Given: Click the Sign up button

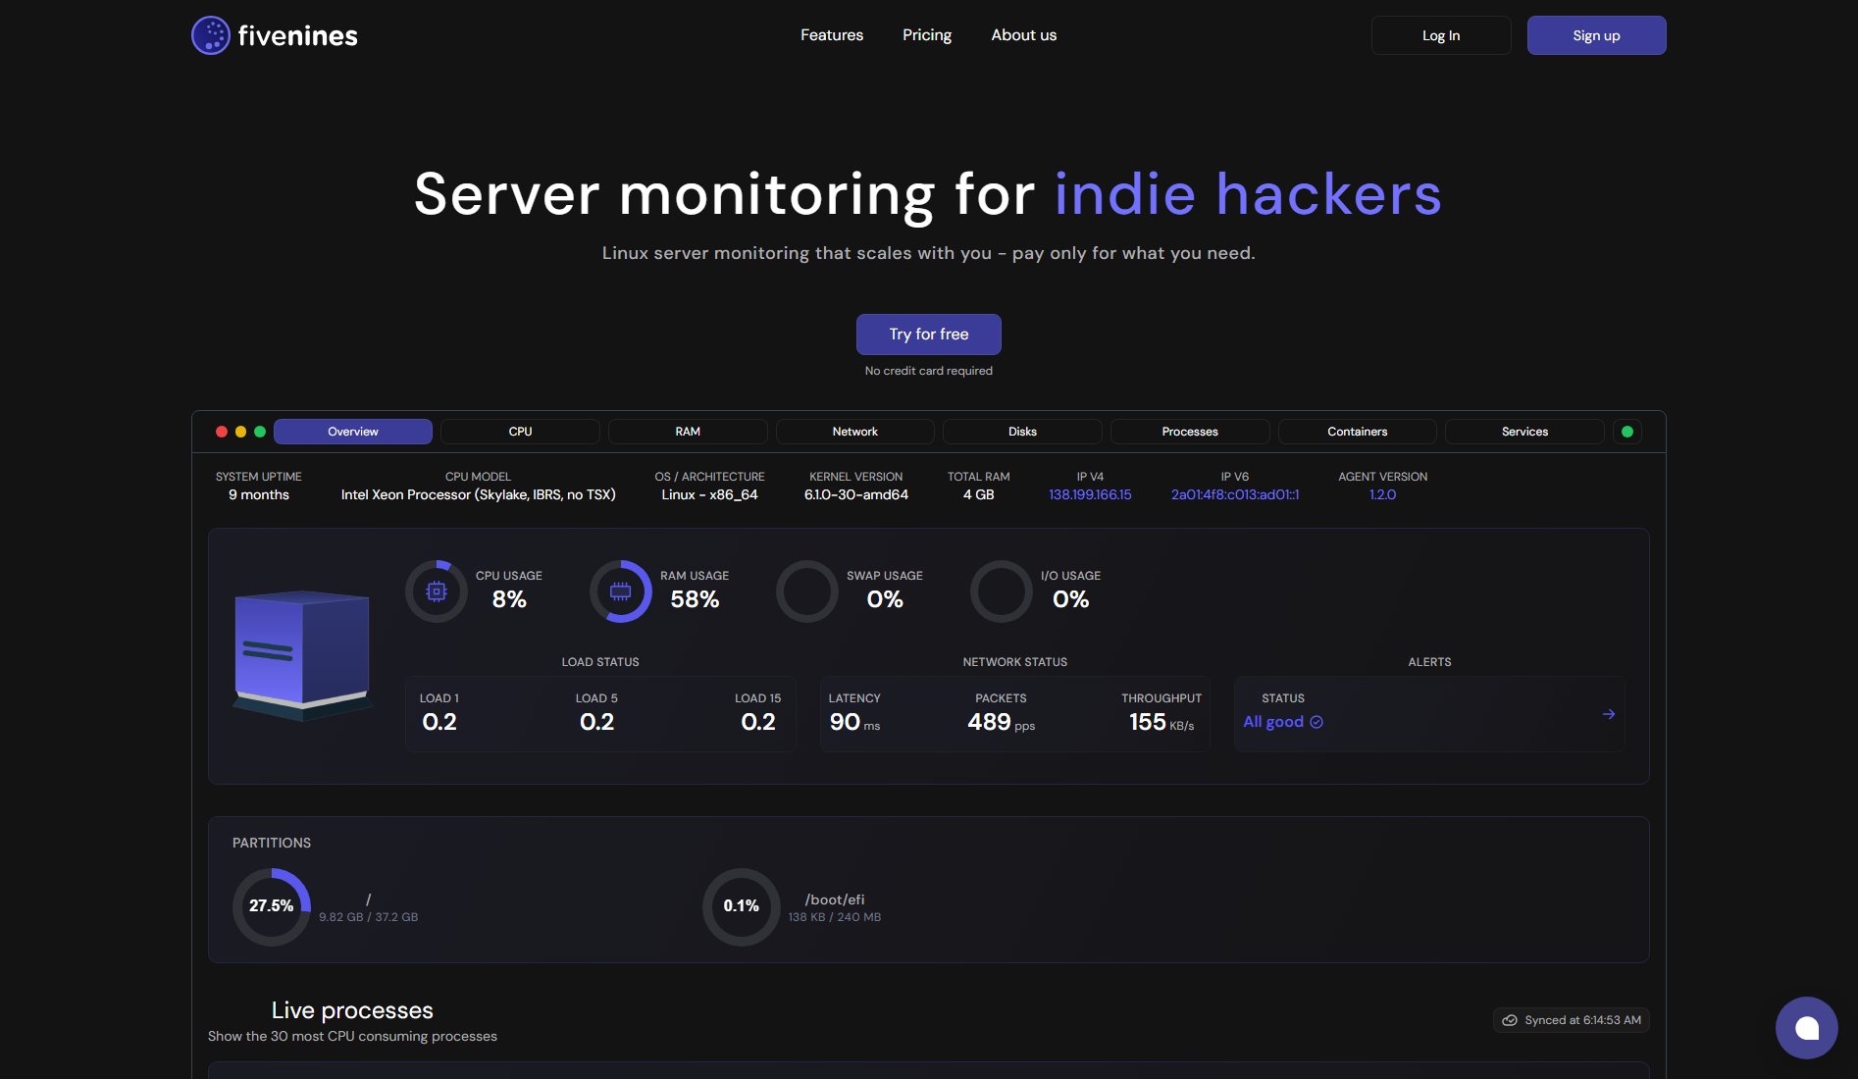Looking at the screenshot, I should (x=1595, y=34).
